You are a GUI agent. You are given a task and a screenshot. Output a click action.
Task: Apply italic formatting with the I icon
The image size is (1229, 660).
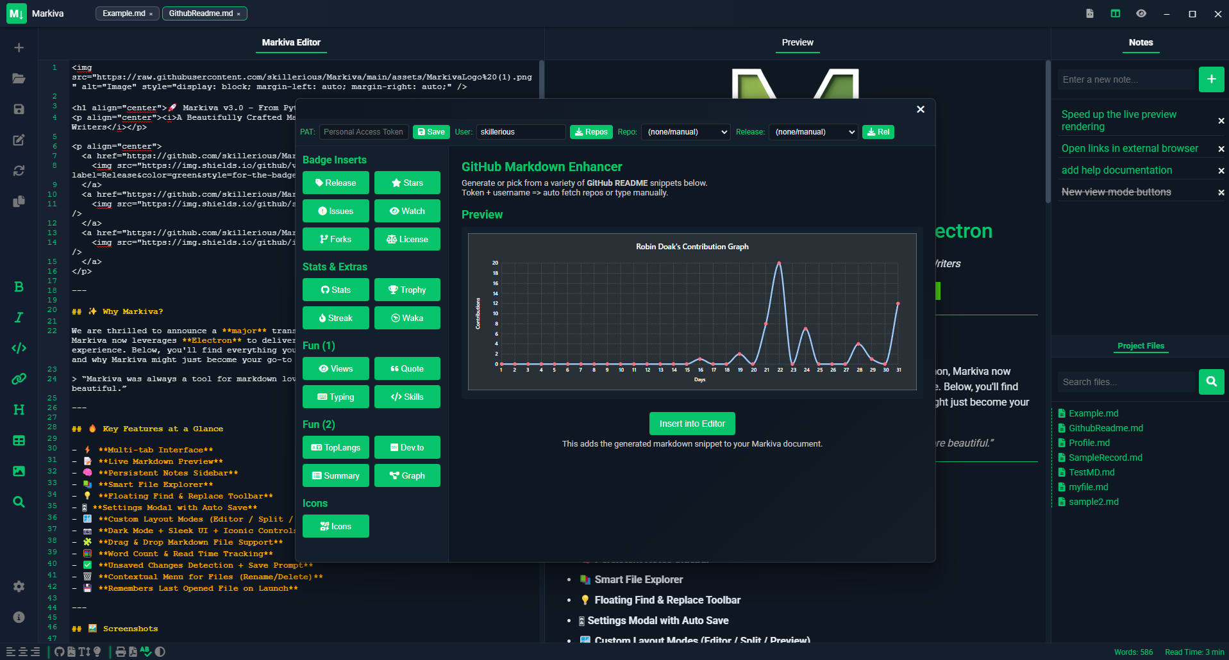(19, 317)
